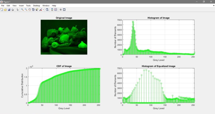The image size is (215, 114).
Task: Toggle the Zoom Out magnifier tool
Action: click(x=26, y=10)
